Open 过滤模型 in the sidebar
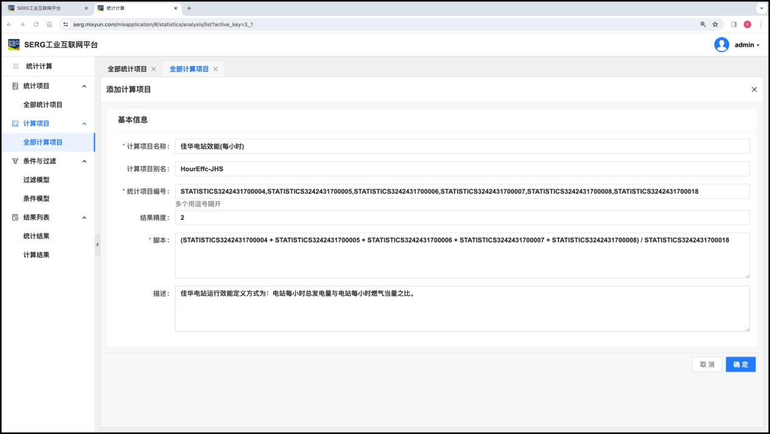Screen dimensions: 770x434 (36, 180)
